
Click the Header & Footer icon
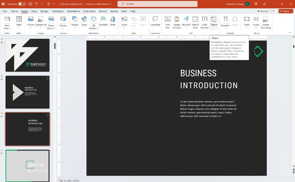177,21
